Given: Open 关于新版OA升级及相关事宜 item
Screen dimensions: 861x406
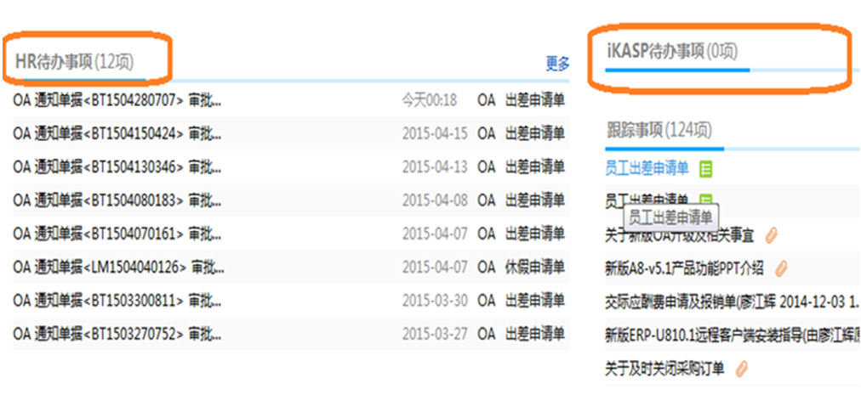Looking at the screenshot, I should coord(681,235).
